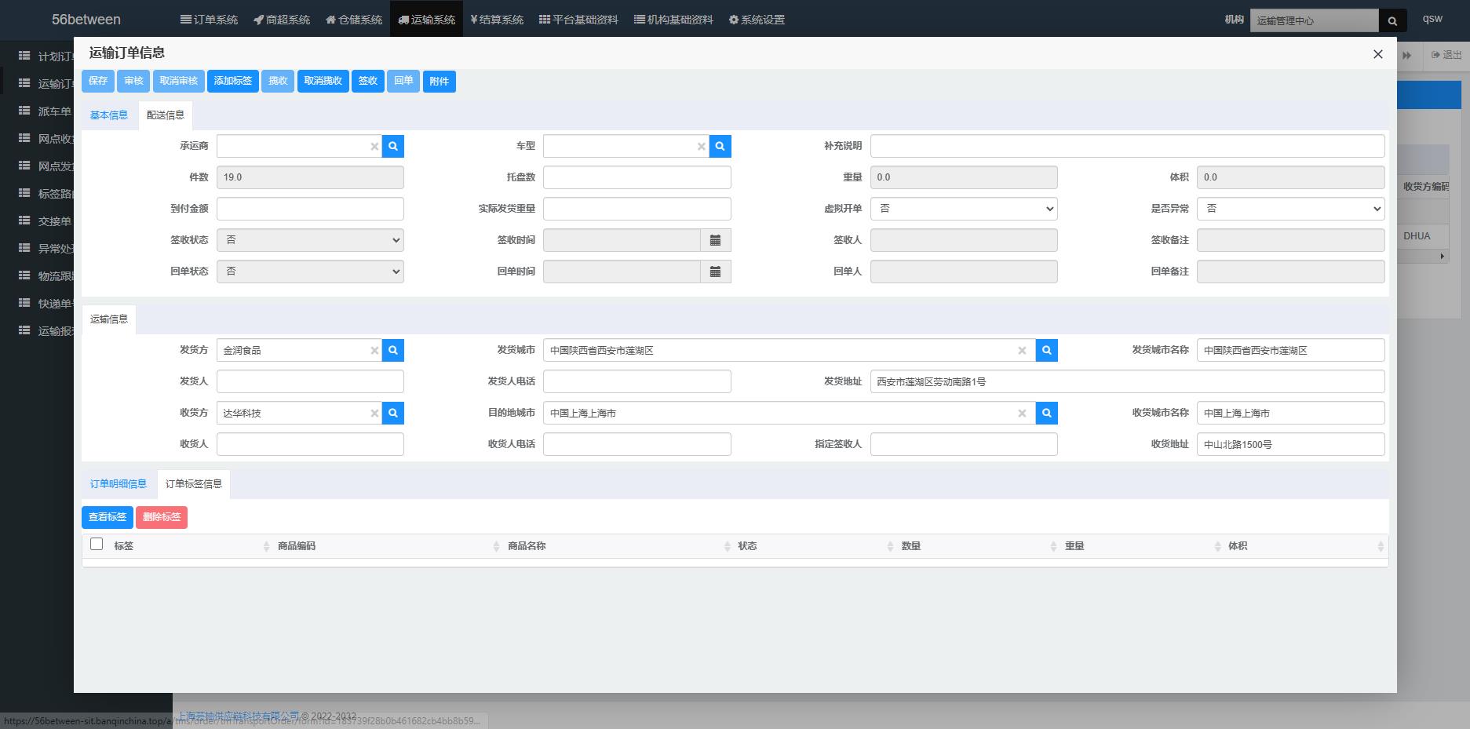Sort the table by 重量 column
1470x729 pixels.
(x=1217, y=546)
